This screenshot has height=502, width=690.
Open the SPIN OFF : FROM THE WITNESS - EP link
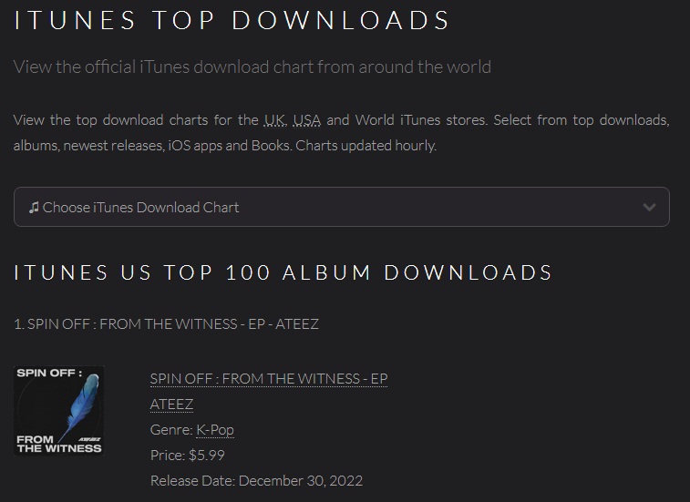[268, 379]
